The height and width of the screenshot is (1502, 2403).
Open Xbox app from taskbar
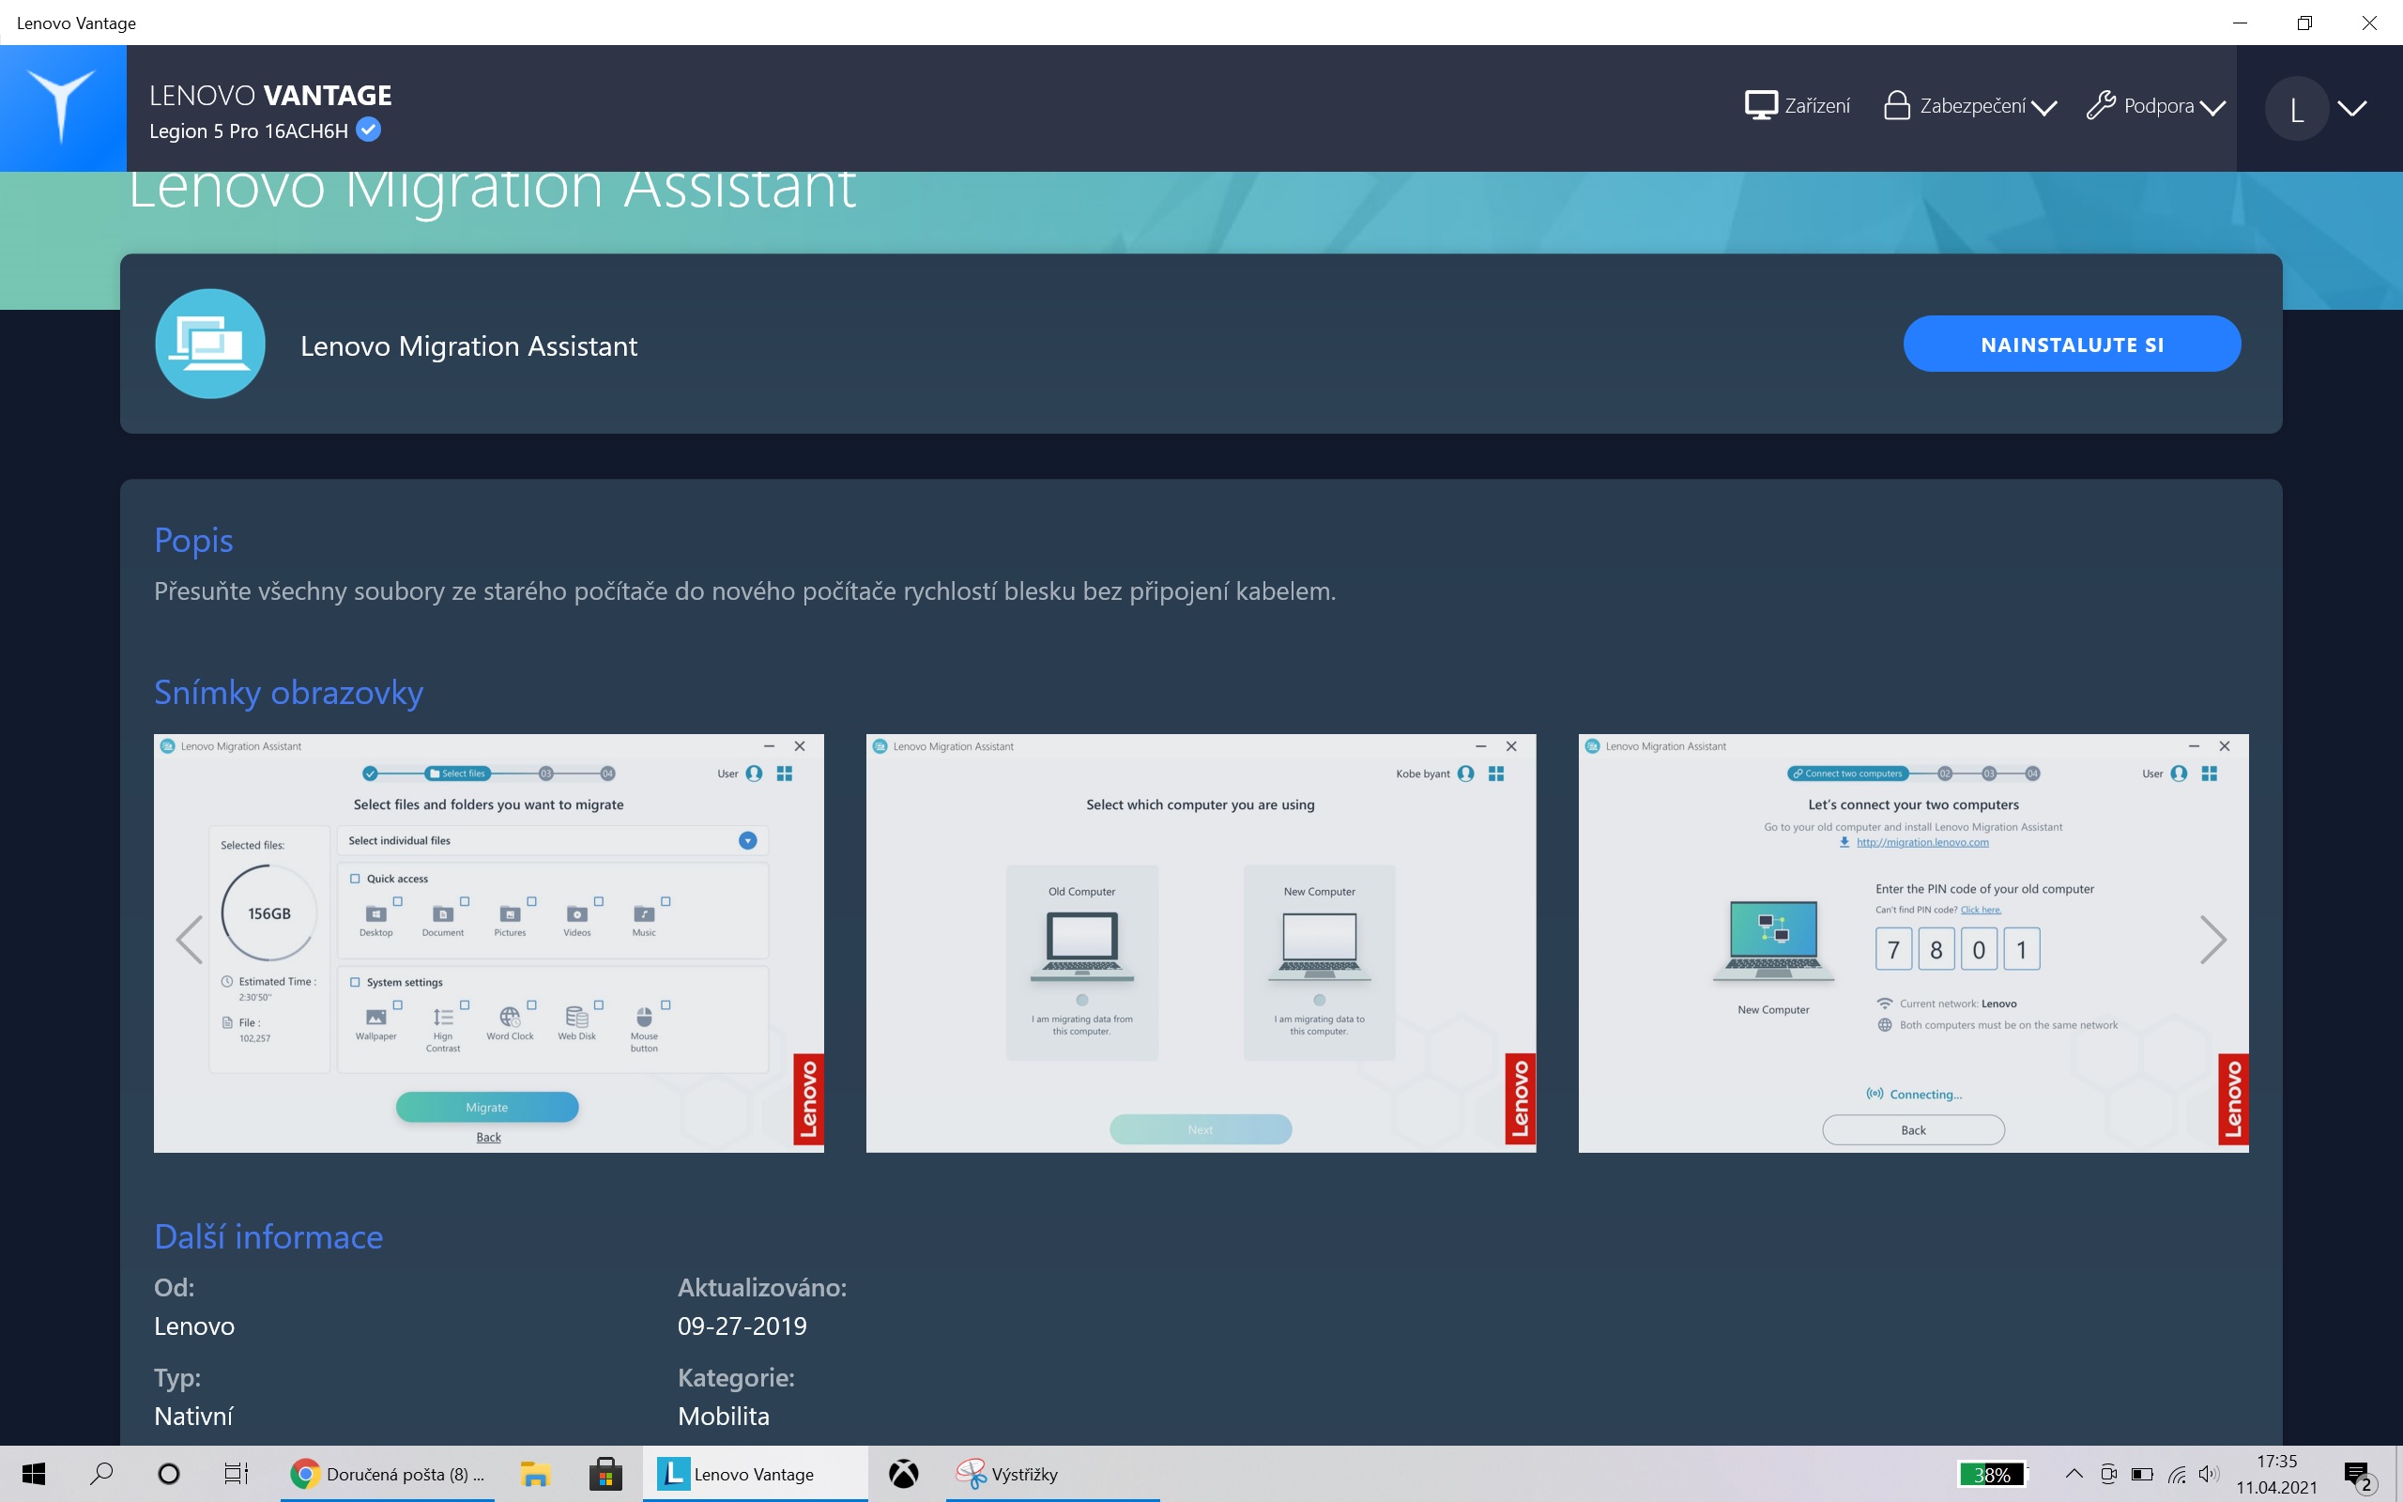903,1473
